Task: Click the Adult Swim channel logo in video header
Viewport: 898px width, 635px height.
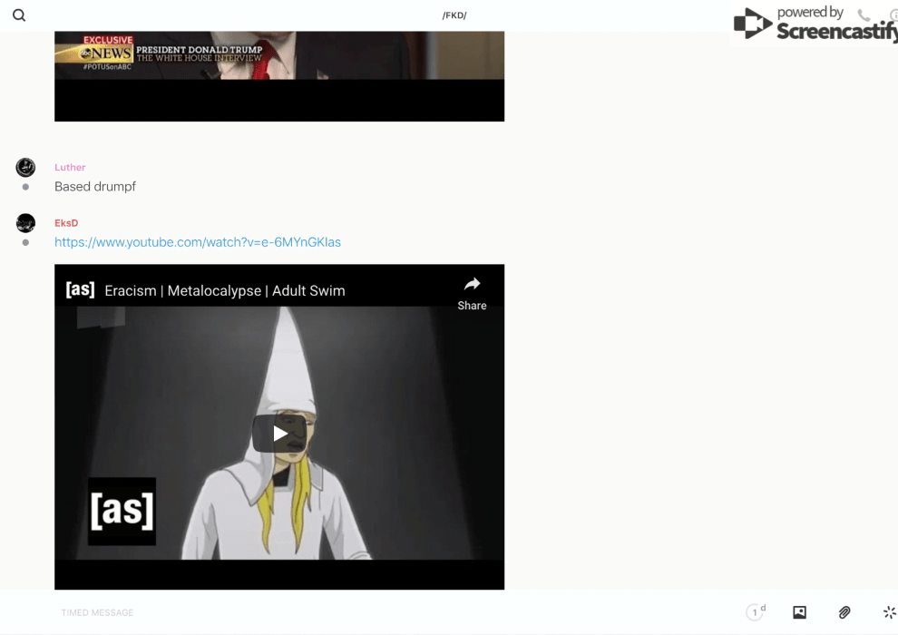Action: 80,289
